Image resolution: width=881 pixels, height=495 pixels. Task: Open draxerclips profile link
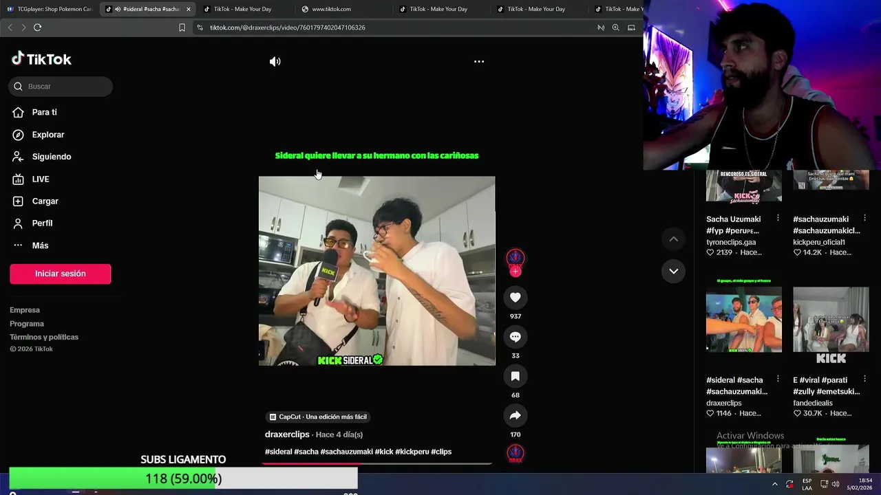[287, 434]
